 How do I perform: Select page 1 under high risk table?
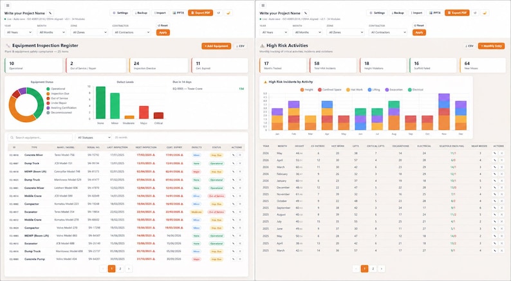point(365,269)
